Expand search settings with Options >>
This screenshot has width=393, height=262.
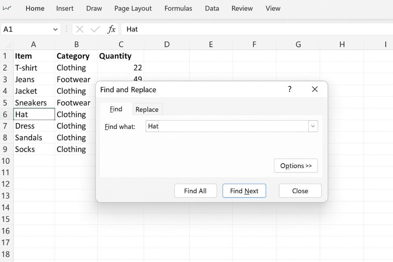296,166
